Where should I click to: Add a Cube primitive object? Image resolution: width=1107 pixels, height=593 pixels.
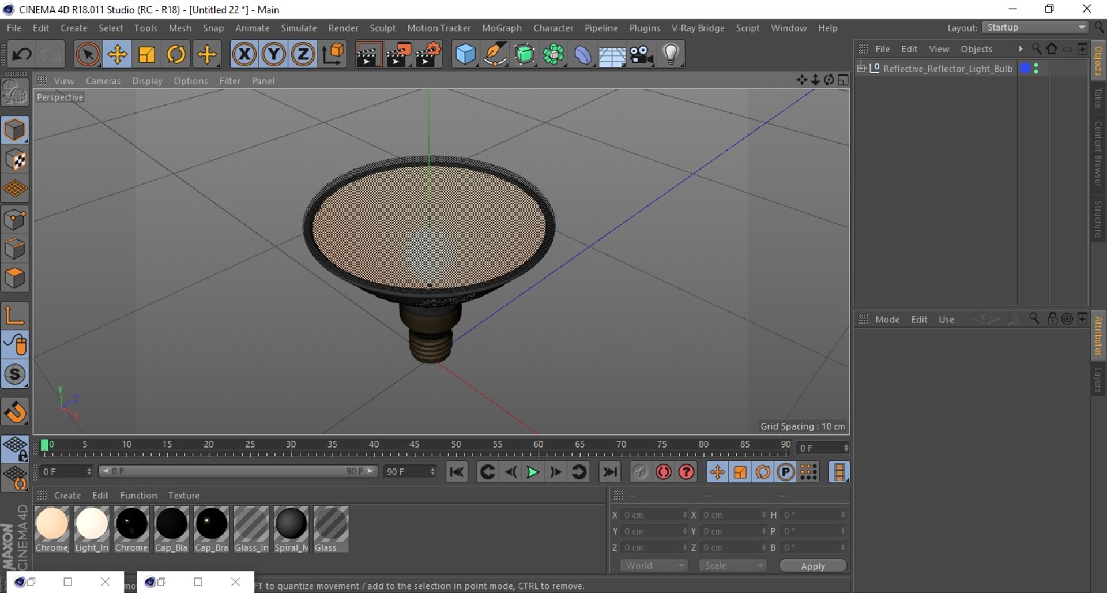coord(465,55)
